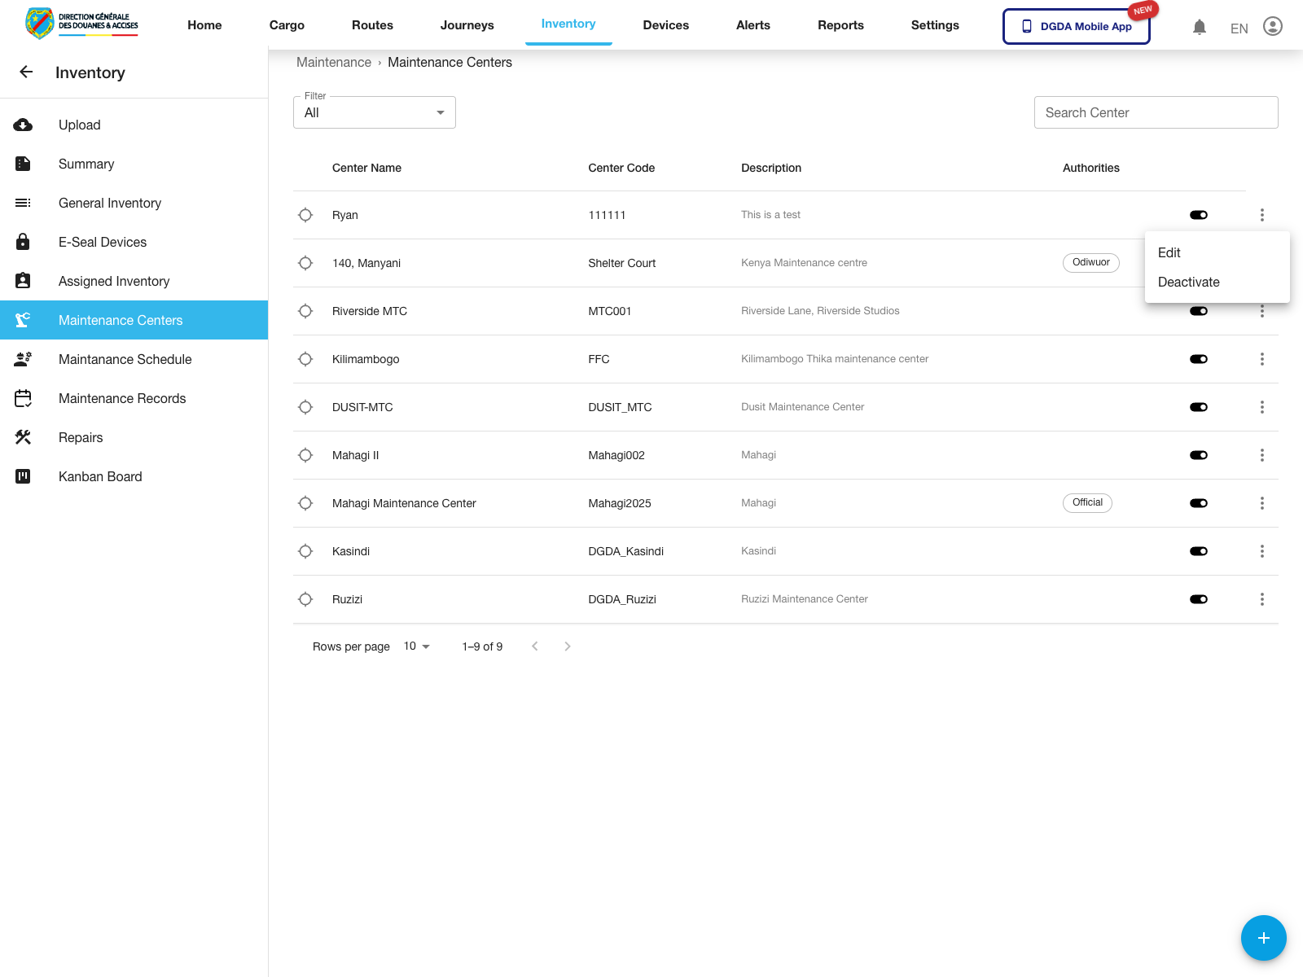Open three-dot menu for Ruzizi row
Viewport: 1303px width, 977px height.
pyautogui.click(x=1261, y=599)
